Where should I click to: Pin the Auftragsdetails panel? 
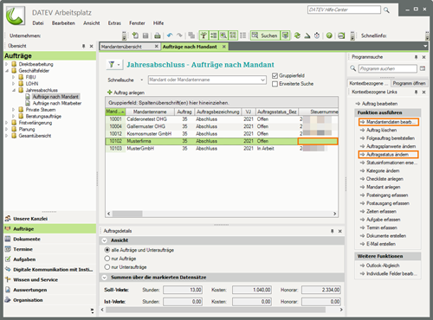pos(332,231)
